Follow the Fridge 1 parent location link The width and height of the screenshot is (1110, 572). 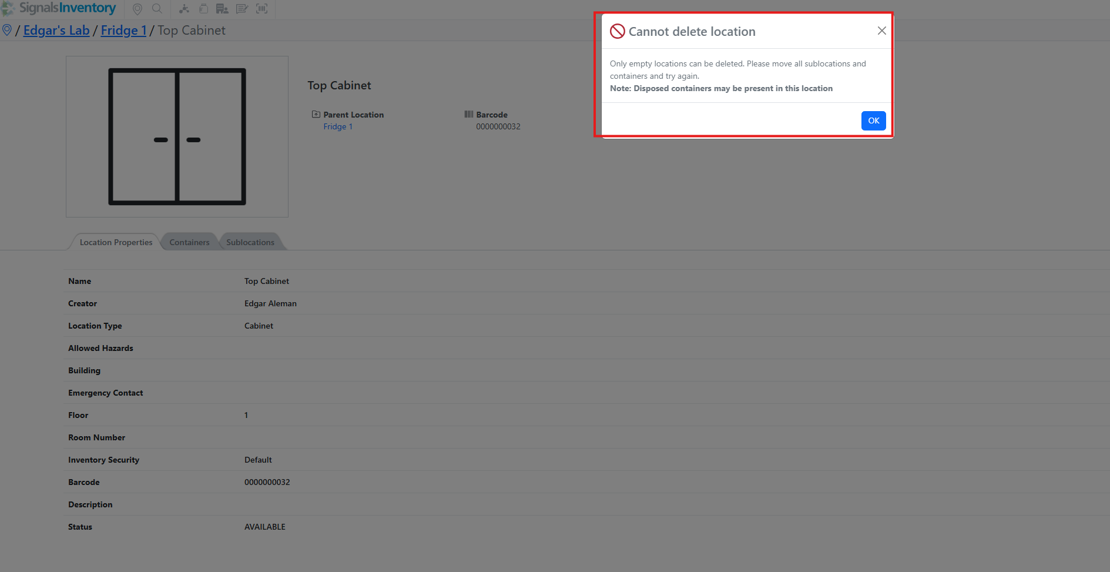[338, 126]
